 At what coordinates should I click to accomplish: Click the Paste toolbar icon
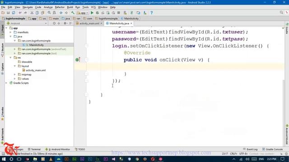pyautogui.click(x=42, y=13)
